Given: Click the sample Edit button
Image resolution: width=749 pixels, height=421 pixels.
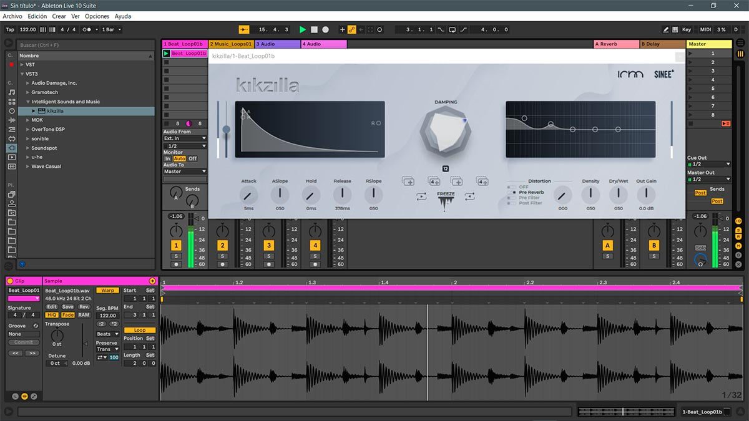Looking at the screenshot, I should (52, 307).
